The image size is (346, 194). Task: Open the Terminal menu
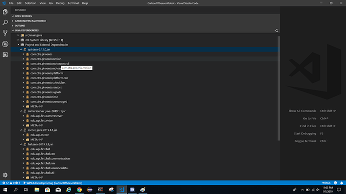tap(73, 3)
